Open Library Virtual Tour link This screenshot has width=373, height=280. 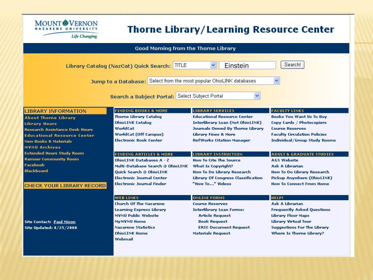(291, 221)
